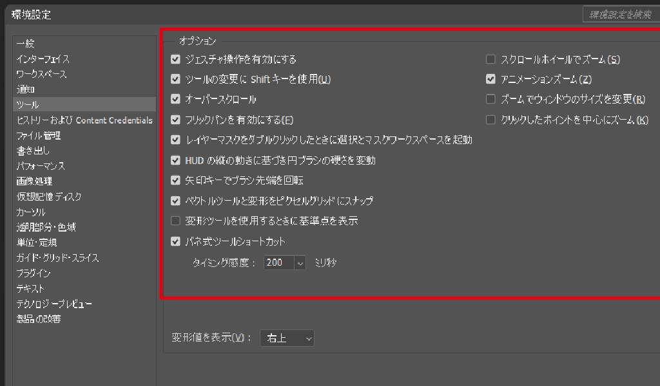The image size is (660, 386).
Task: Check クリックしたポイントを中心にズーム
Action: point(490,120)
